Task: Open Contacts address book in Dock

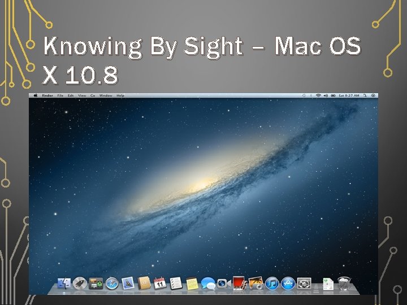Action: click(144, 283)
